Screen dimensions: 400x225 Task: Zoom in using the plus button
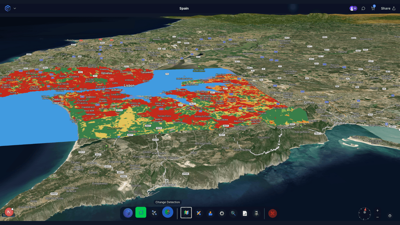click(x=377, y=211)
